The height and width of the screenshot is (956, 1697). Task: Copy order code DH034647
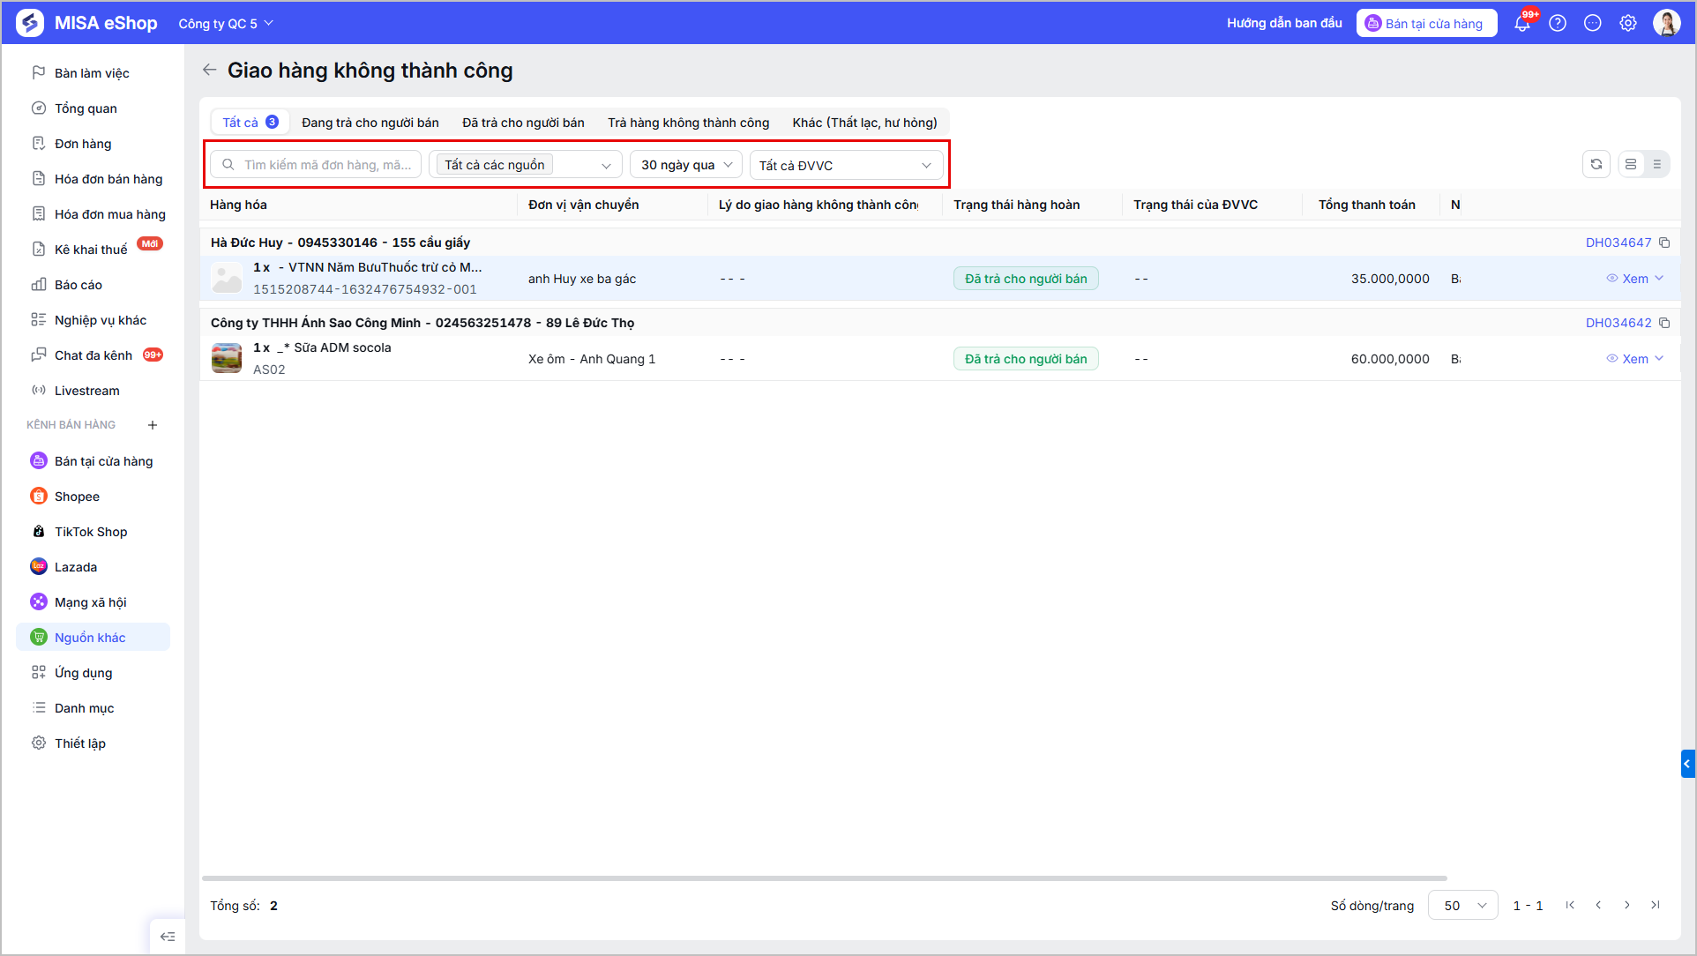pyautogui.click(x=1664, y=243)
